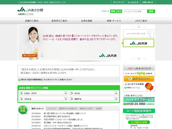Select the JA共済 slide thumbnail
The height and width of the screenshot is (129, 172).
click(x=138, y=43)
